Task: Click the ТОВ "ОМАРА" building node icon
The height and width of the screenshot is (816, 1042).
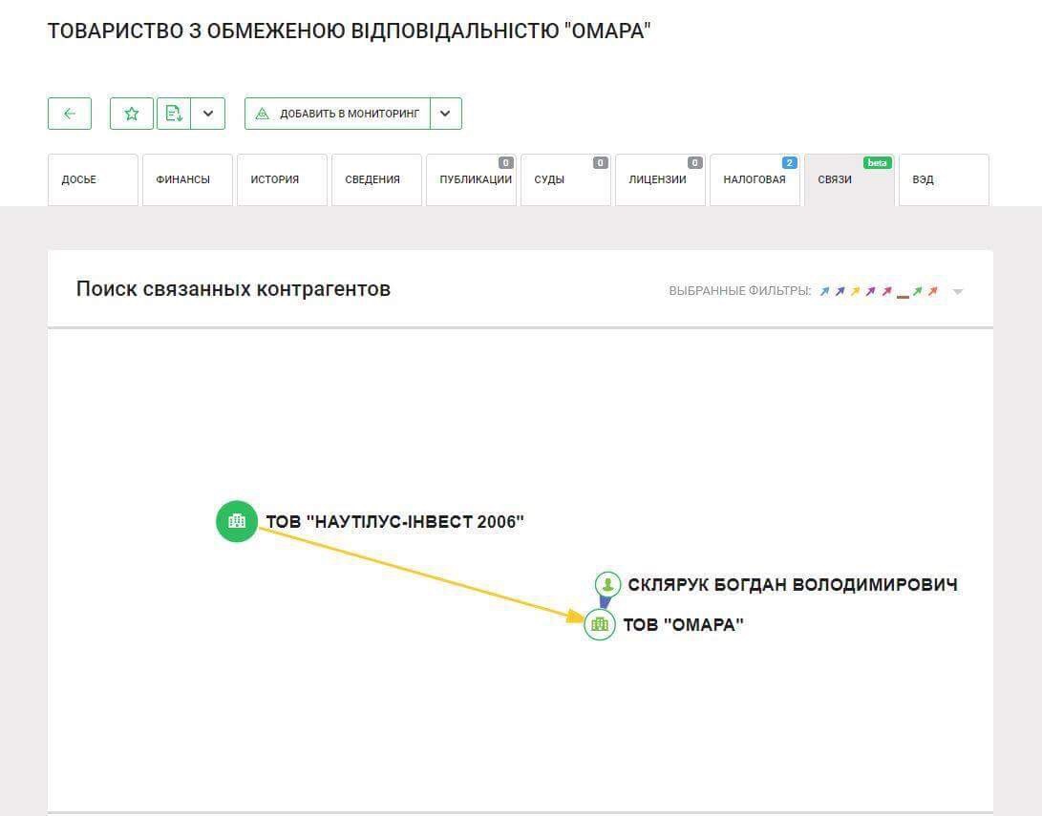Action: click(600, 624)
